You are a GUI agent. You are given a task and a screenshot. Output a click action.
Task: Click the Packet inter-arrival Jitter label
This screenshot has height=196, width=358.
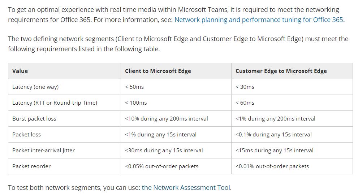pos(43,151)
